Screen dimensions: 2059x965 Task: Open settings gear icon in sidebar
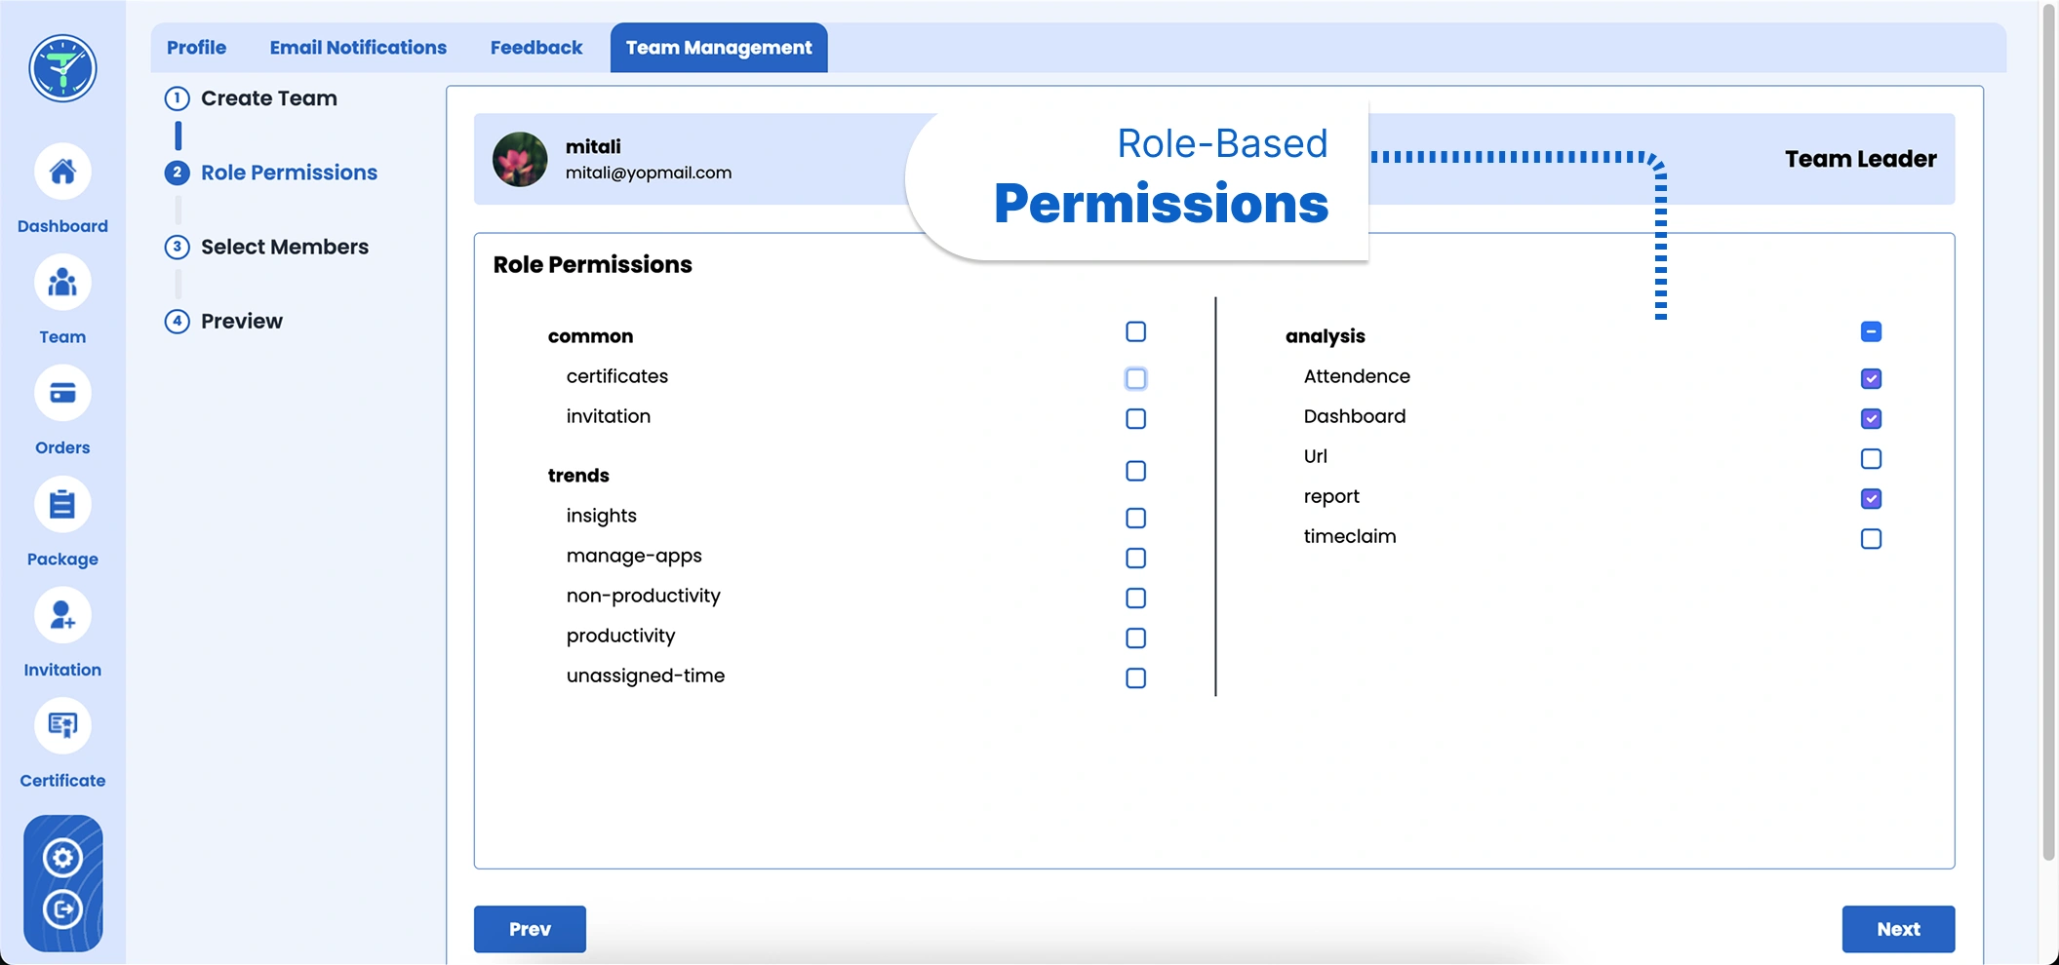tap(62, 858)
